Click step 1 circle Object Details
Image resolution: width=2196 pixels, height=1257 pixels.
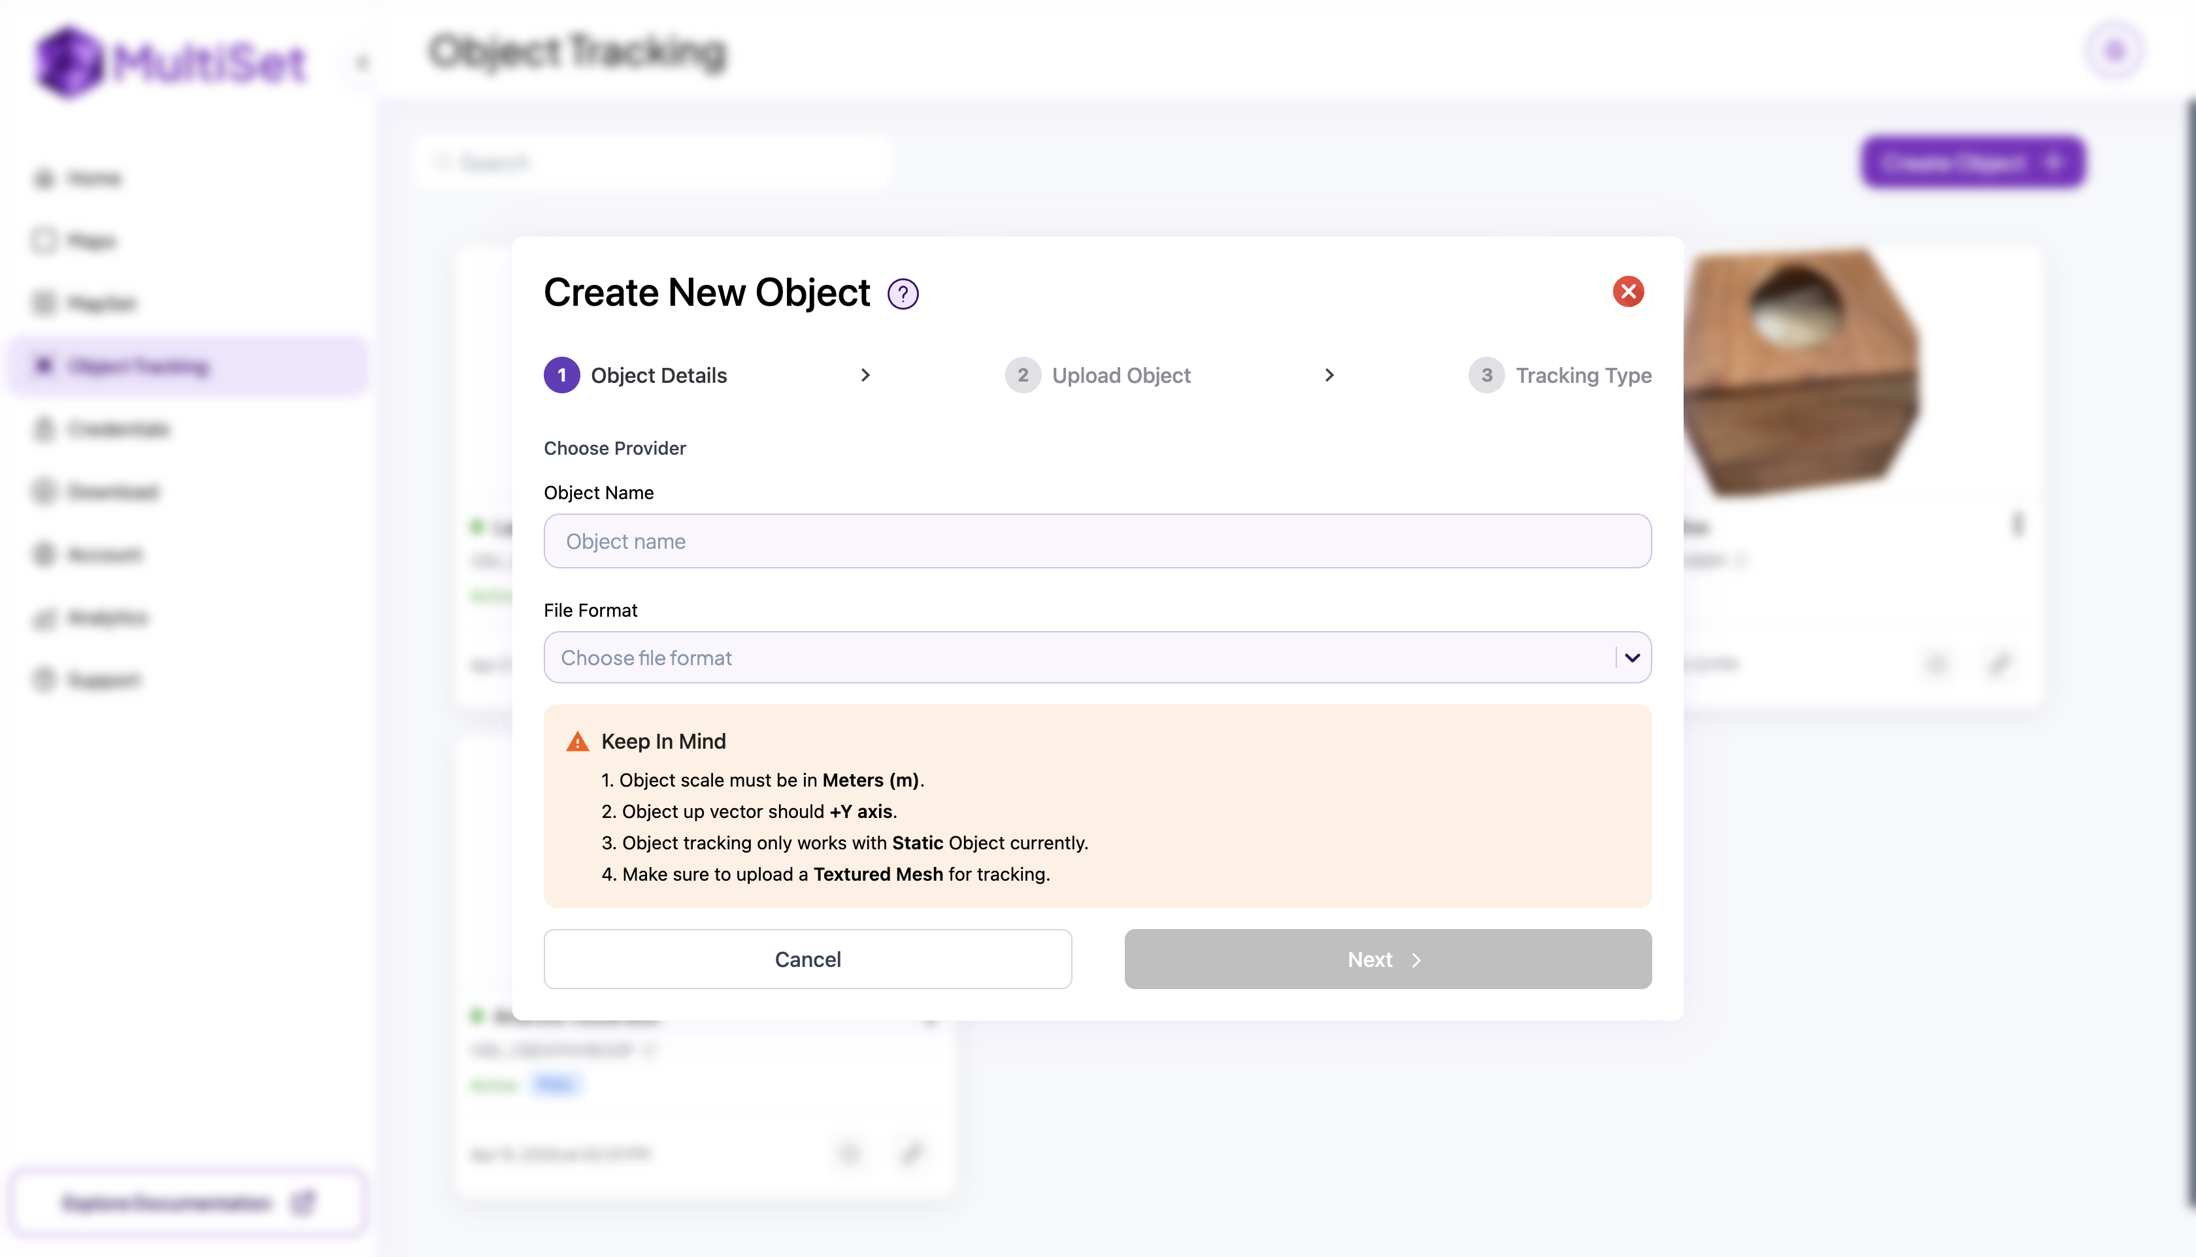[x=561, y=376]
